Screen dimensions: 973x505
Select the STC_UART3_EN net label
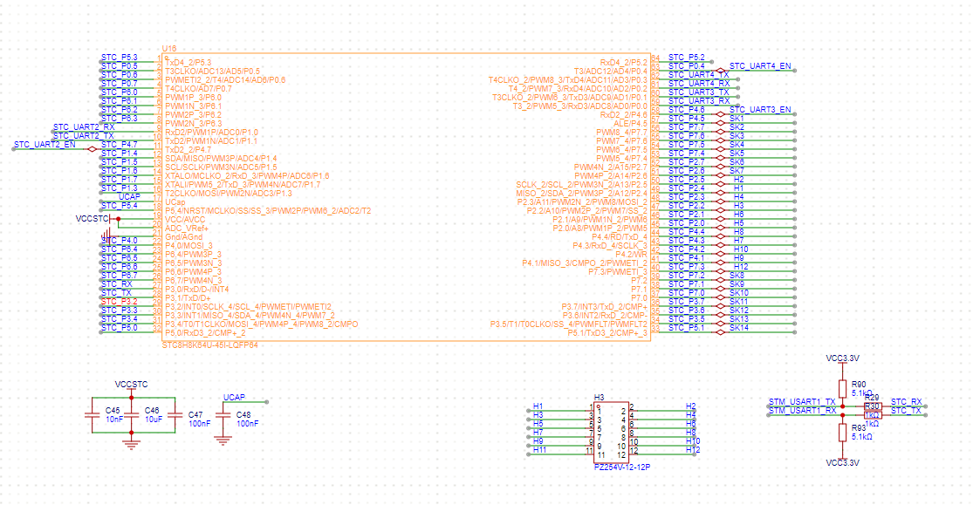point(760,110)
